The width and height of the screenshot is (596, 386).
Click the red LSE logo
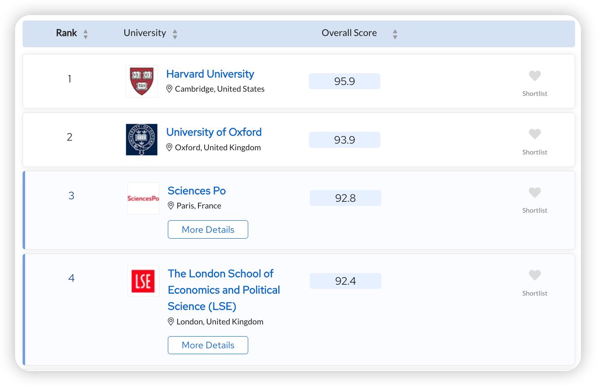click(x=143, y=281)
